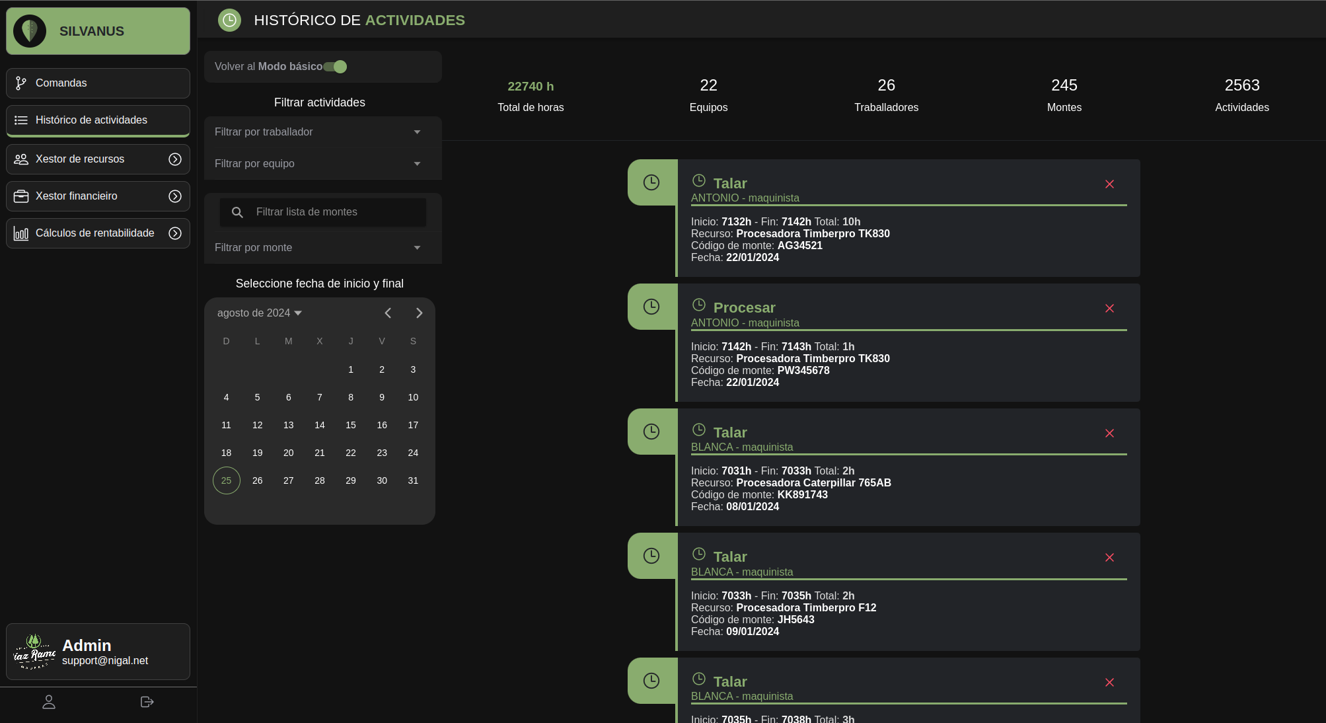
Task: Click the support@nigal.net email text
Action: click(x=105, y=661)
